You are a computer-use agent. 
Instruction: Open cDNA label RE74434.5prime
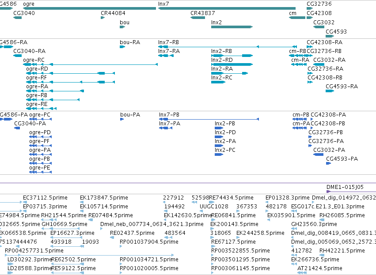[231, 198]
